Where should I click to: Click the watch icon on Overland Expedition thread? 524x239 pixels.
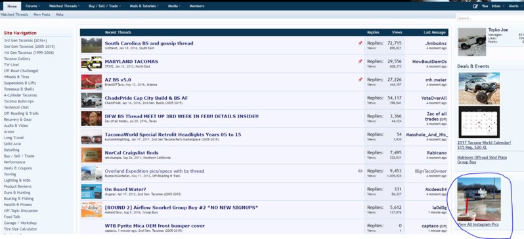pyautogui.click(x=360, y=171)
